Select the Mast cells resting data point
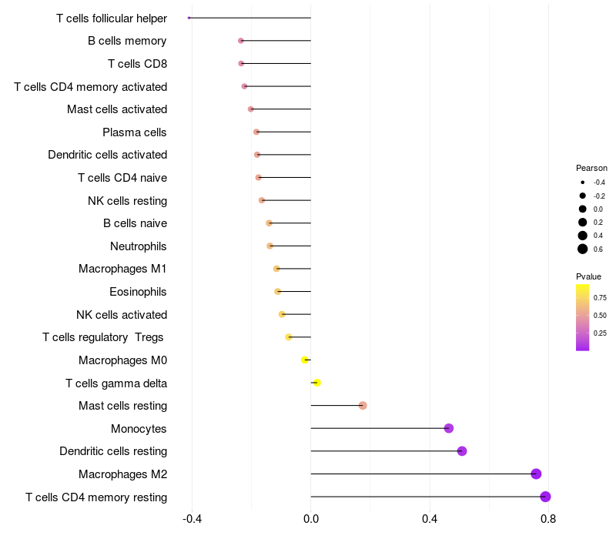 363,406
